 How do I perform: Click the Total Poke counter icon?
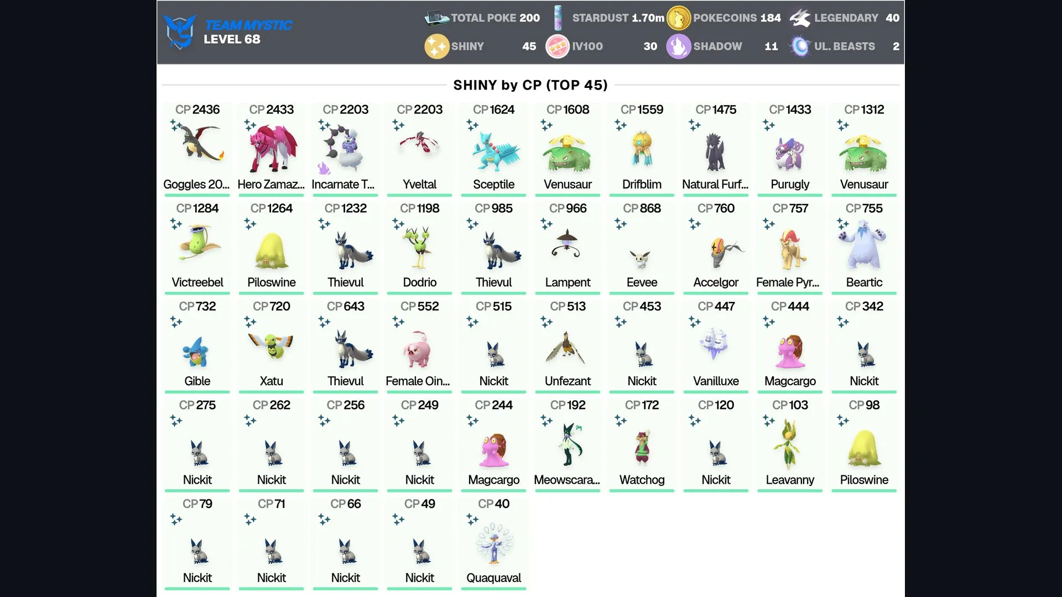pos(436,18)
